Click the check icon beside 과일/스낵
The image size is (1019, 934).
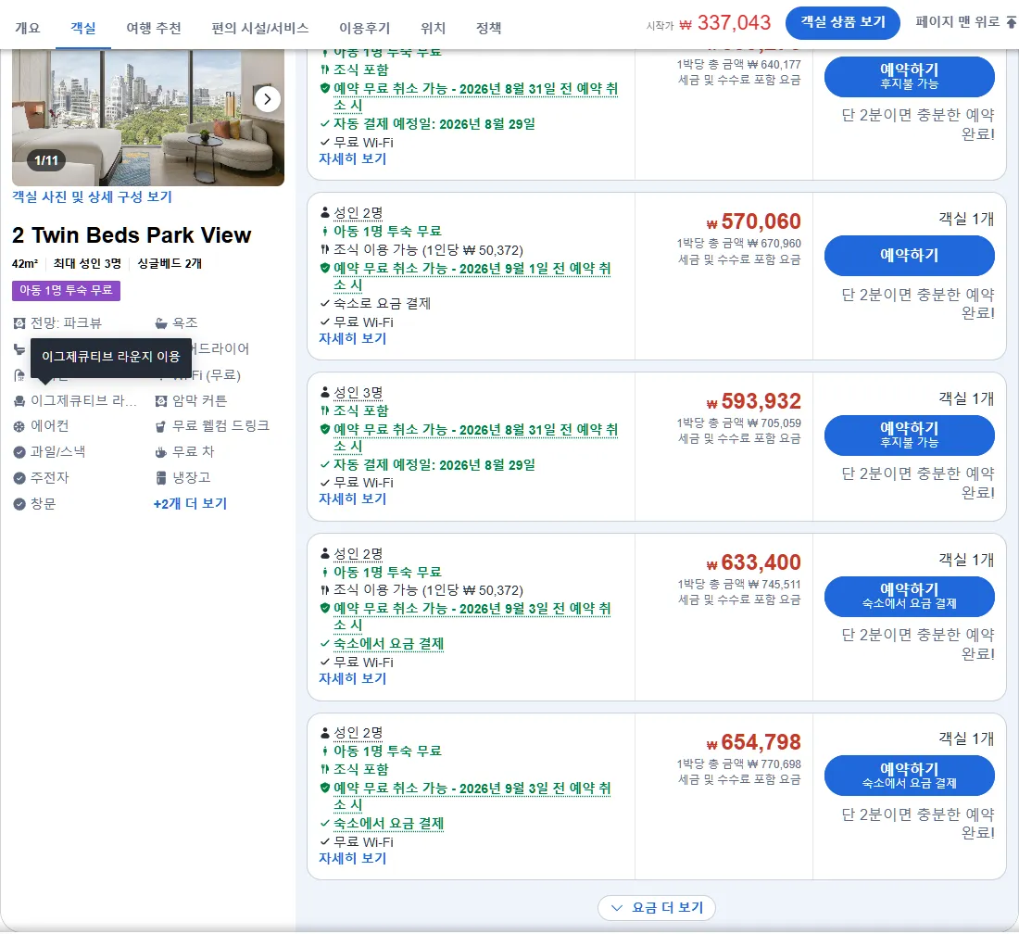click(x=19, y=452)
